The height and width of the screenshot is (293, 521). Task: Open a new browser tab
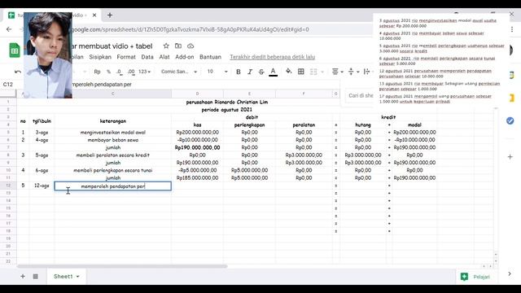click(x=110, y=15)
